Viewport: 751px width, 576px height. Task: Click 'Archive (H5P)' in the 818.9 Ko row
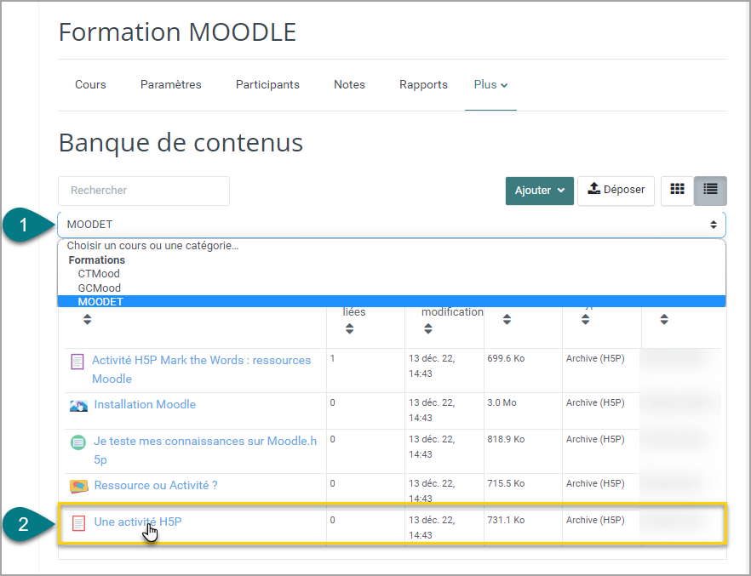595,439
